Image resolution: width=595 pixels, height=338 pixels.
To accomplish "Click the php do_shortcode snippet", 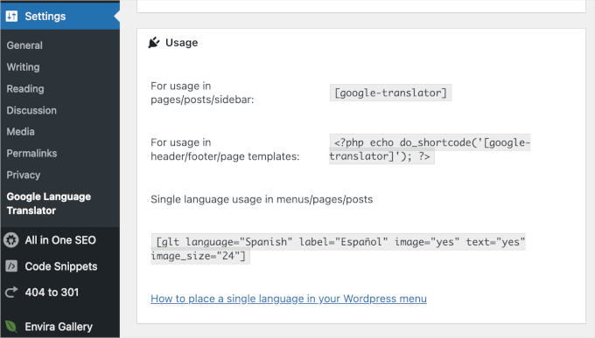I will [430, 149].
